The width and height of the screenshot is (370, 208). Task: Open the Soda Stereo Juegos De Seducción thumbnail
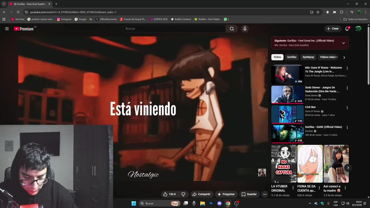(287, 94)
